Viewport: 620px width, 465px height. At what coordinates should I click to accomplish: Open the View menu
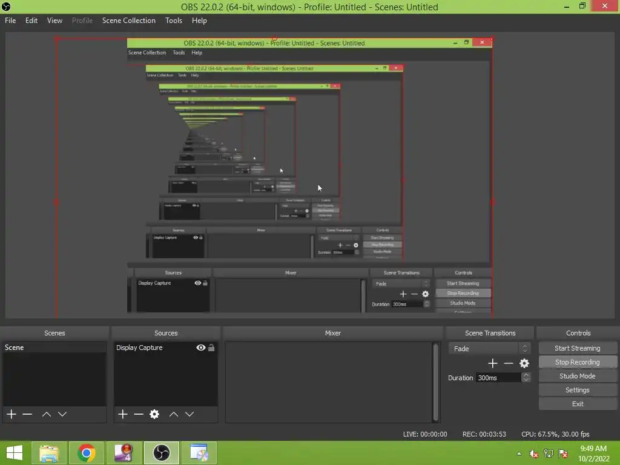pyautogui.click(x=54, y=21)
